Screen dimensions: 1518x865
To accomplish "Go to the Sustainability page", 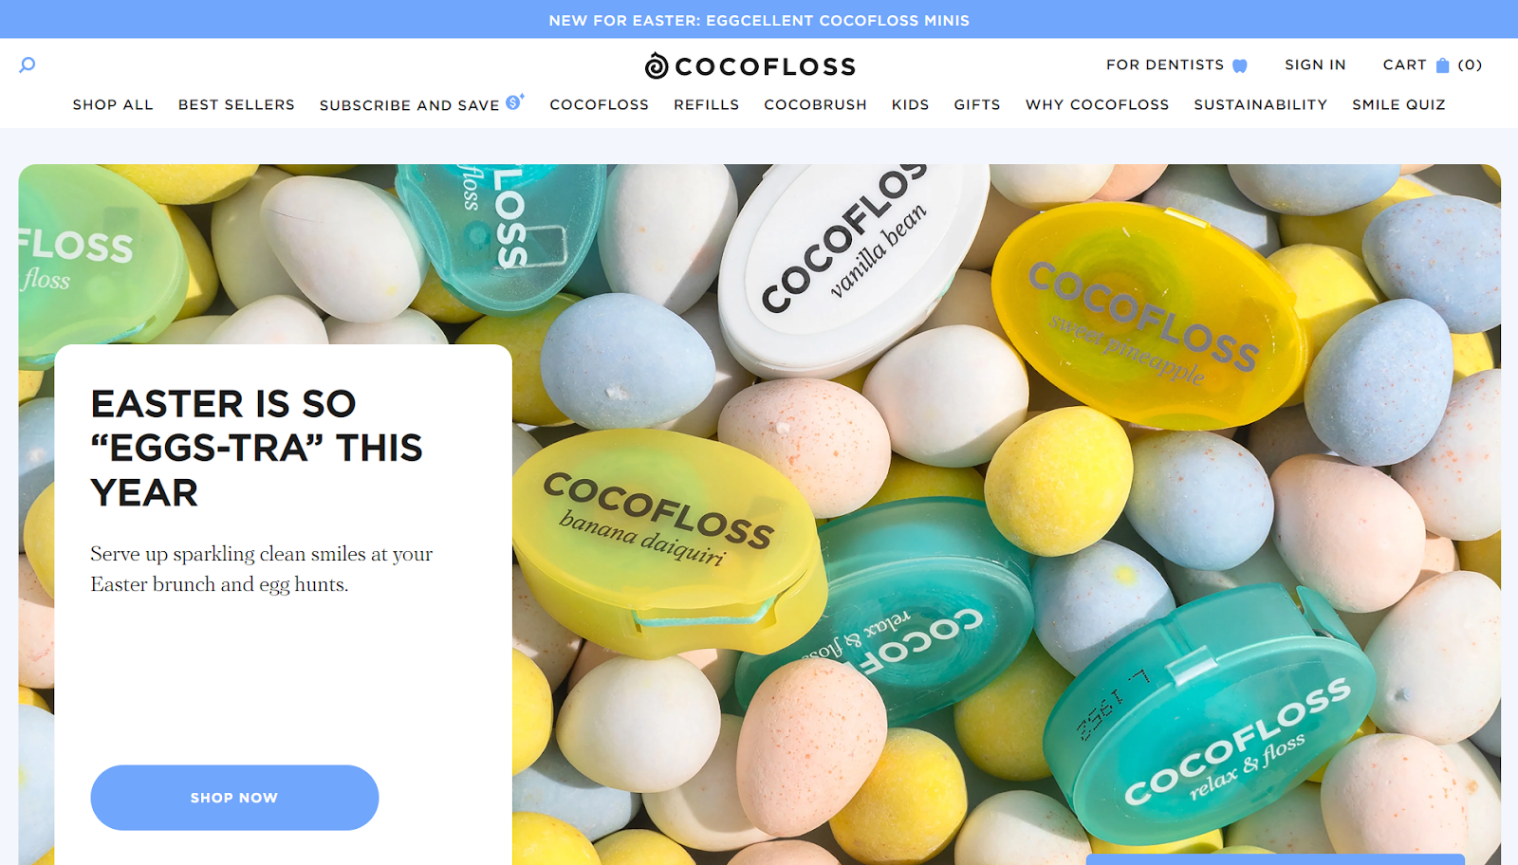I will (1260, 105).
